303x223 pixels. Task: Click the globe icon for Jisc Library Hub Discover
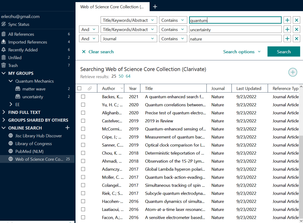[11, 136]
